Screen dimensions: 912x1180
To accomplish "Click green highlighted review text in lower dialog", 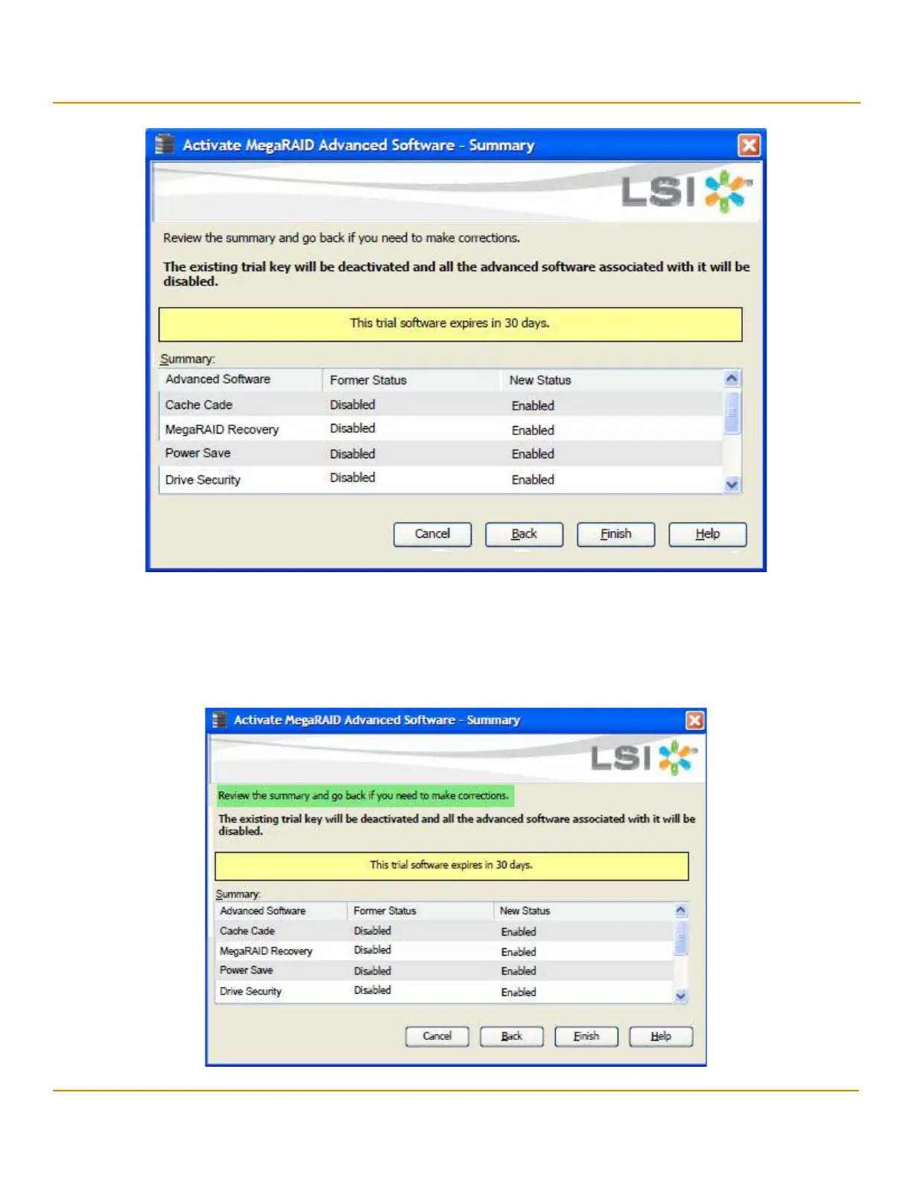I will coord(364,796).
